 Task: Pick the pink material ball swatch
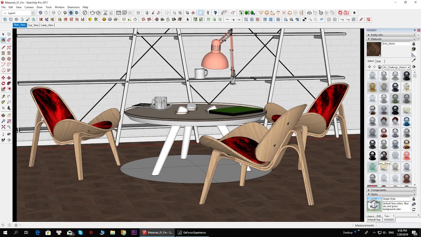407,155
